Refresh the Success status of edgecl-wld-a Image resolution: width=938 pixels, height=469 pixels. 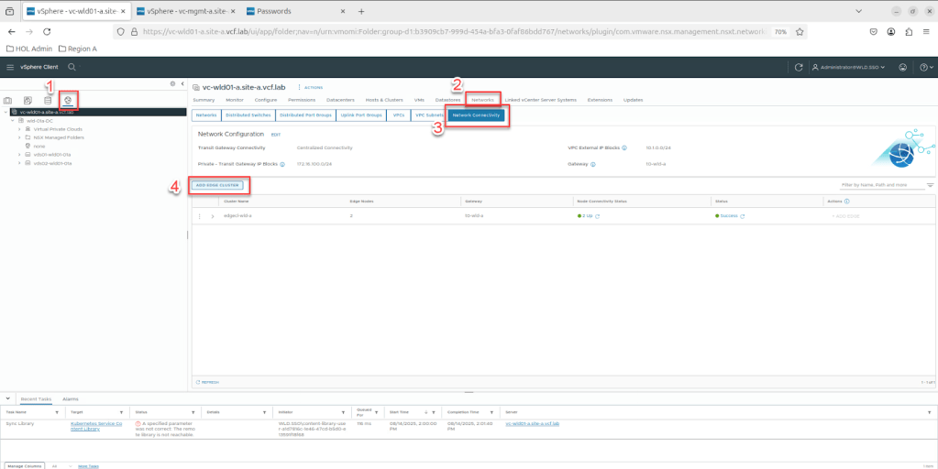pos(743,216)
